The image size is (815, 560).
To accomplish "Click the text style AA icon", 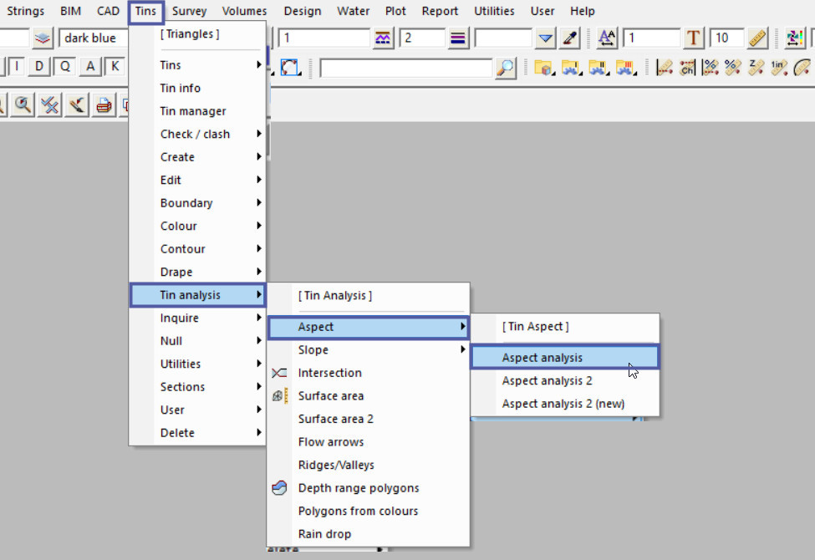I will (x=607, y=38).
